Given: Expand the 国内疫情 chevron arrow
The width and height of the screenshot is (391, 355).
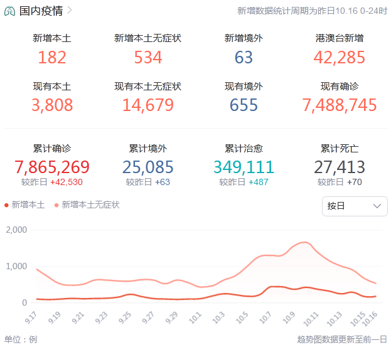Looking at the screenshot, I should [x=69, y=11].
